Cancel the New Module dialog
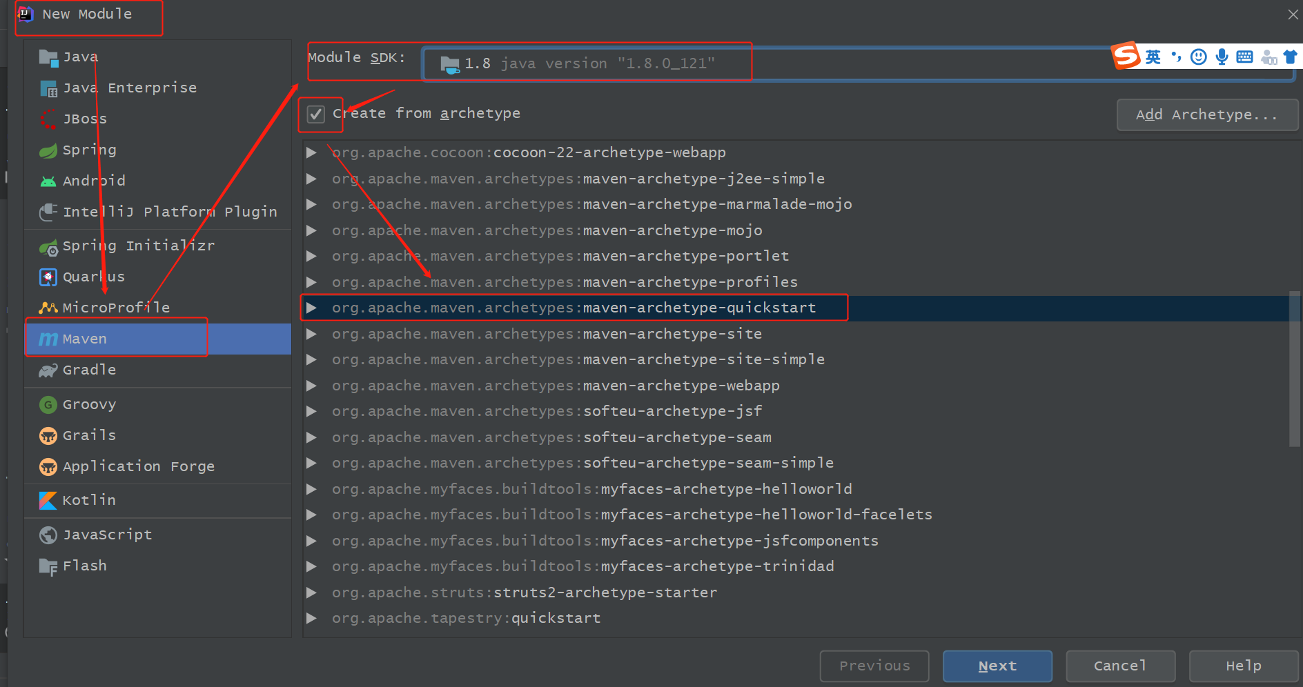Image resolution: width=1303 pixels, height=687 pixels. coord(1120,666)
